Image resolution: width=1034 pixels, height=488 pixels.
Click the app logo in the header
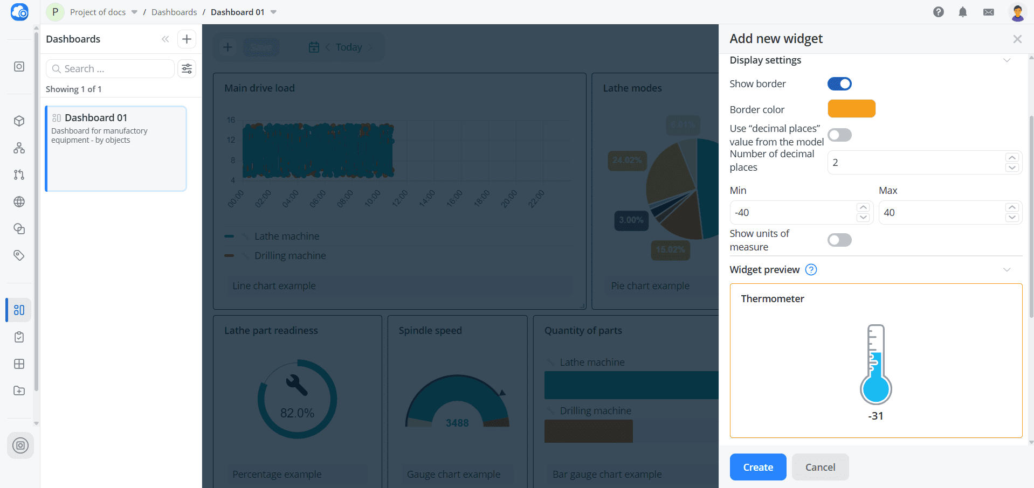[19, 12]
